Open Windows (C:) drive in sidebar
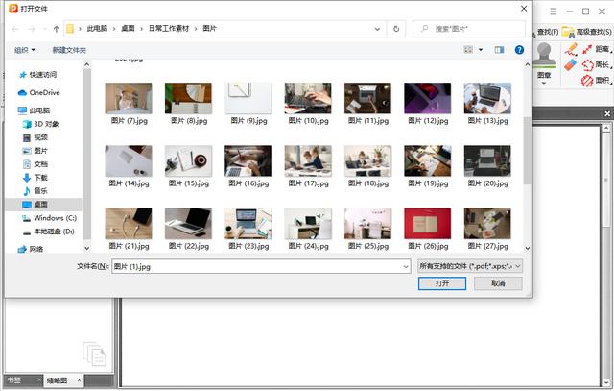Image resolution: width=614 pixels, height=391 pixels. coord(49,218)
